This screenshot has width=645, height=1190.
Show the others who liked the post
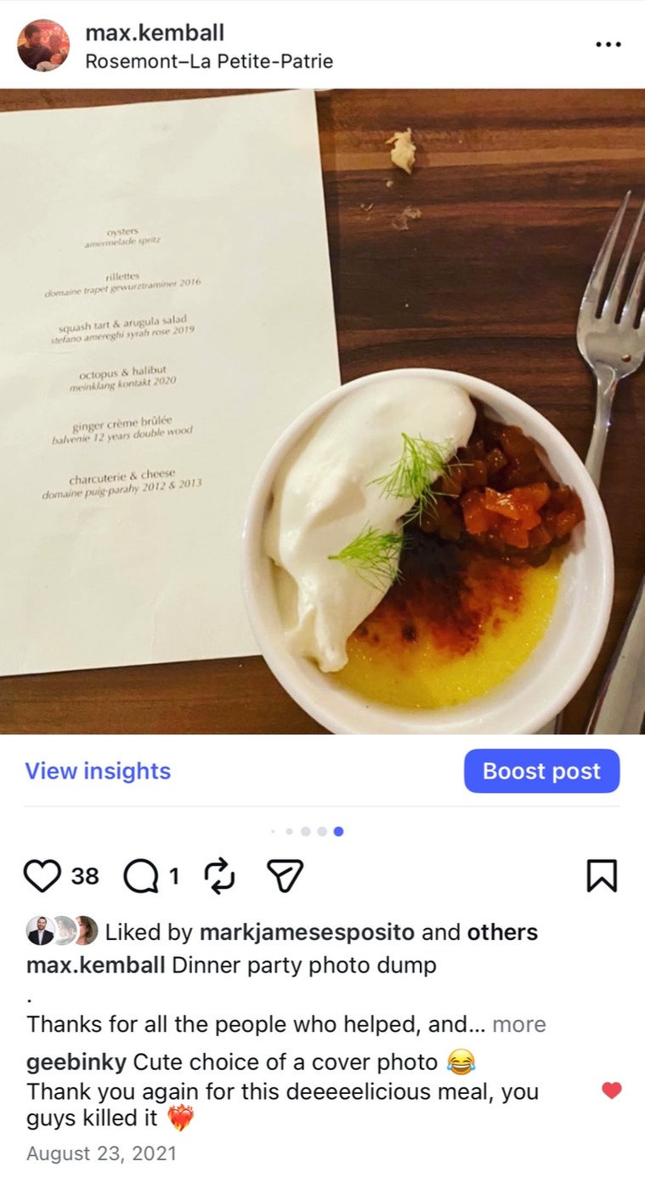tap(502, 932)
